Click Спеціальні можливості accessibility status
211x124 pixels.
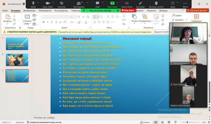coord(44,122)
